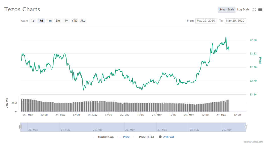Screen dimensions: 269x150
Task: Toggle fullscreen chart view icon
Action: click(x=254, y=10)
